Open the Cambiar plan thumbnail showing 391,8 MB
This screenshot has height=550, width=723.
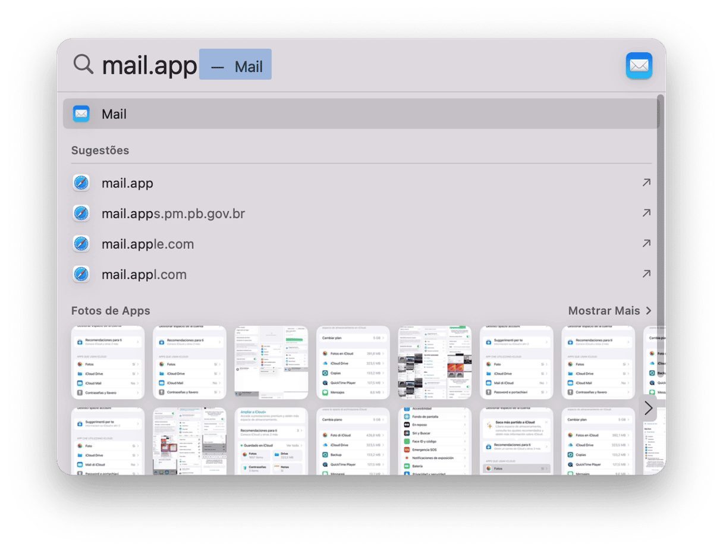(x=353, y=362)
